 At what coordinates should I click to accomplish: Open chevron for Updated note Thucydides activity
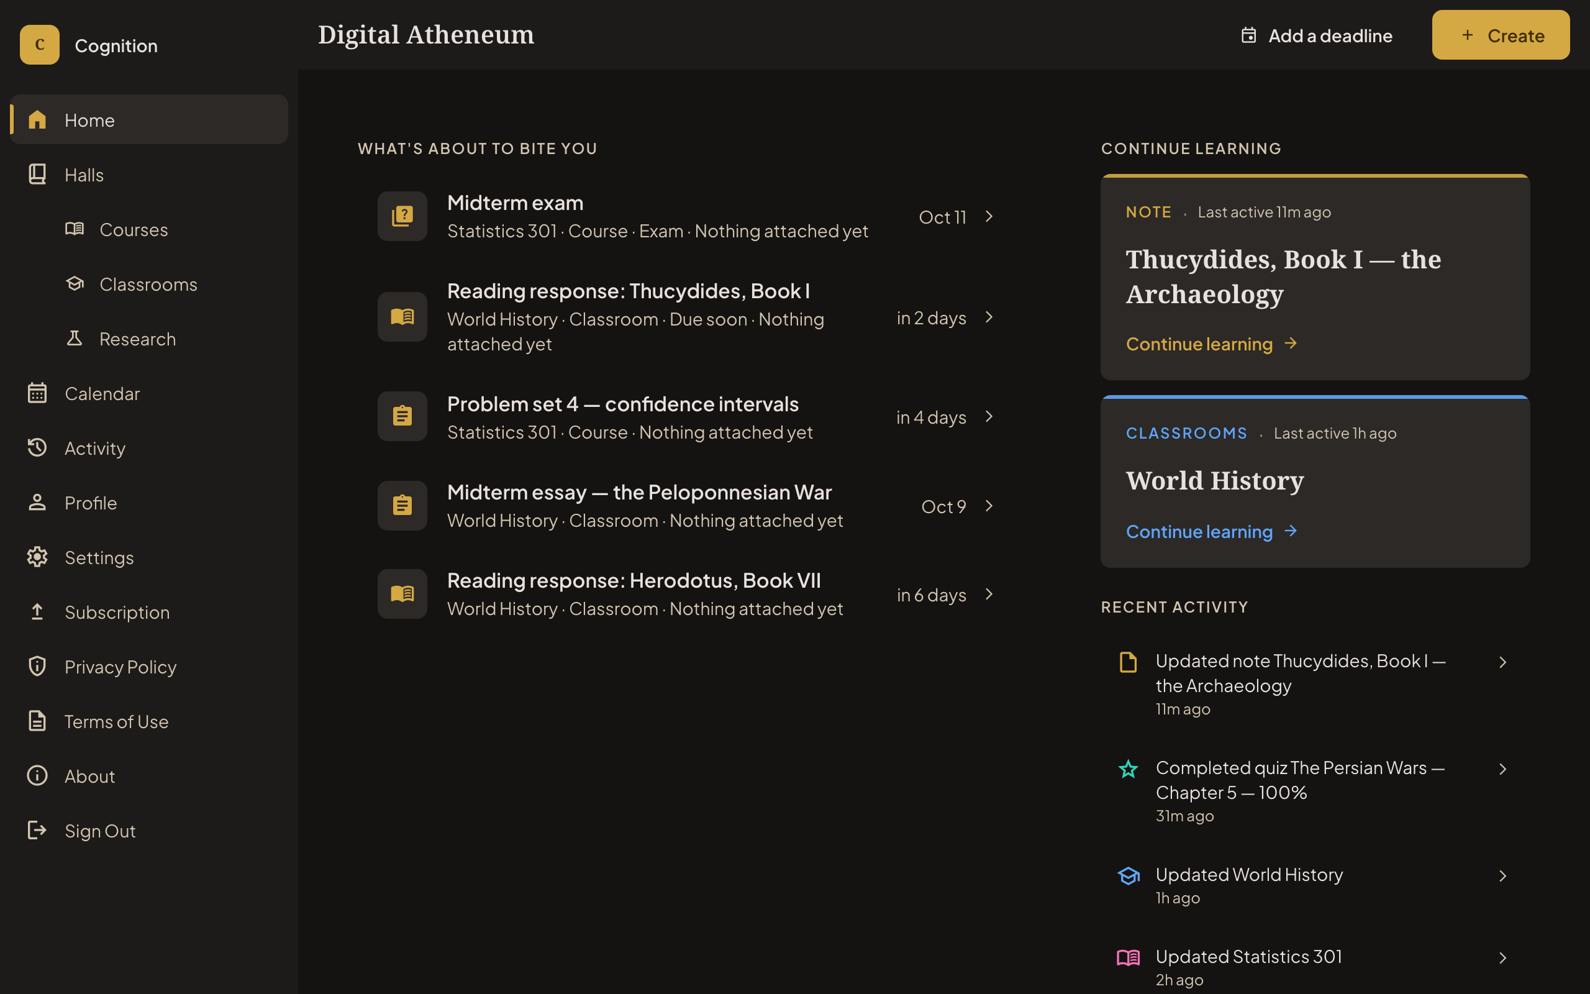(1502, 662)
